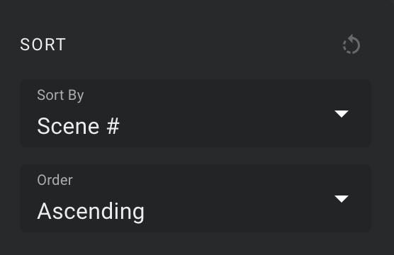Image resolution: width=394 pixels, height=255 pixels.
Task: Click the Order field label
Action: pyautogui.click(x=55, y=180)
